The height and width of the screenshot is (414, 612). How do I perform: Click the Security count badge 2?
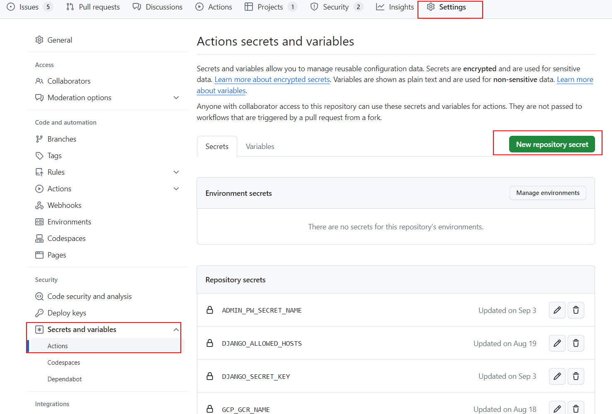pos(358,7)
